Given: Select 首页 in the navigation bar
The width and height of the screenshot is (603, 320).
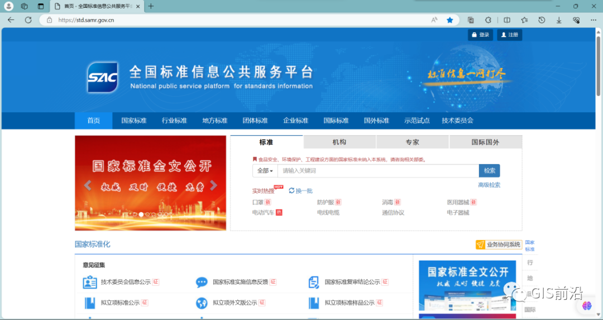Looking at the screenshot, I should pyautogui.click(x=93, y=121).
